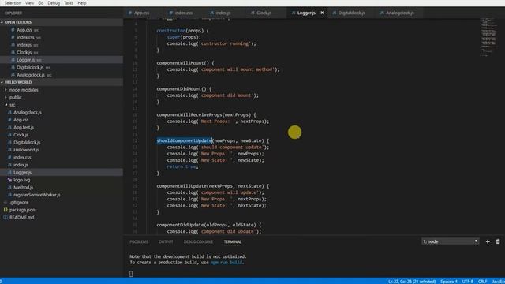
Task: Click the 'npm run build' link in terminal
Action: pyautogui.click(x=226, y=263)
